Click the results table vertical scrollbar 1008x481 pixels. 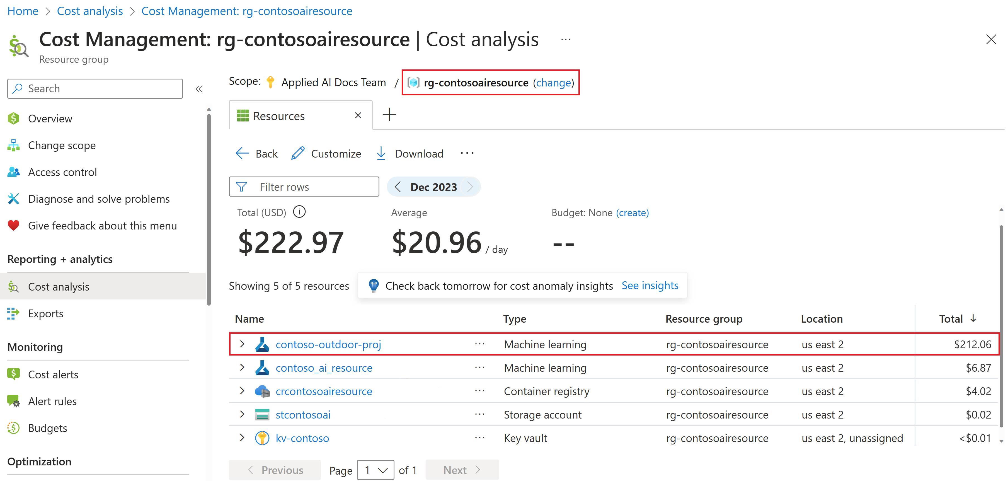pyautogui.click(x=1001, y=326)
